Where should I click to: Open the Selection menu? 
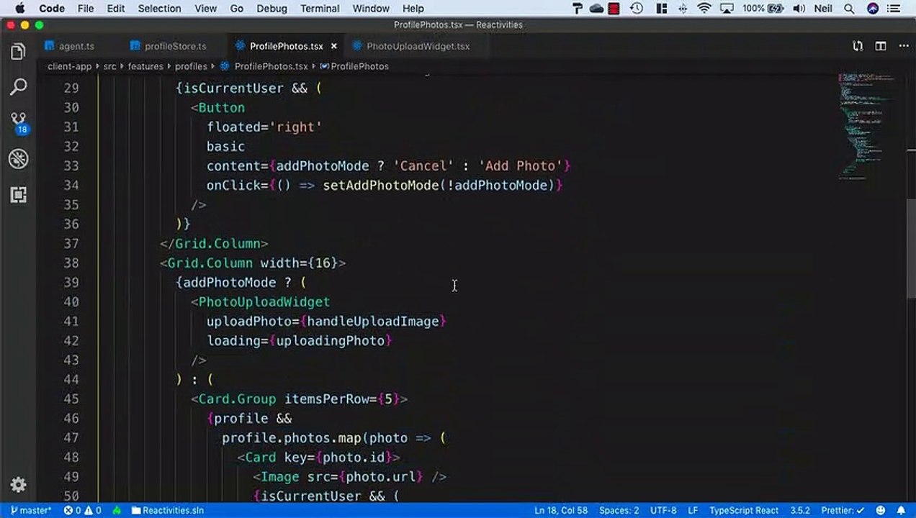[159, 9]
